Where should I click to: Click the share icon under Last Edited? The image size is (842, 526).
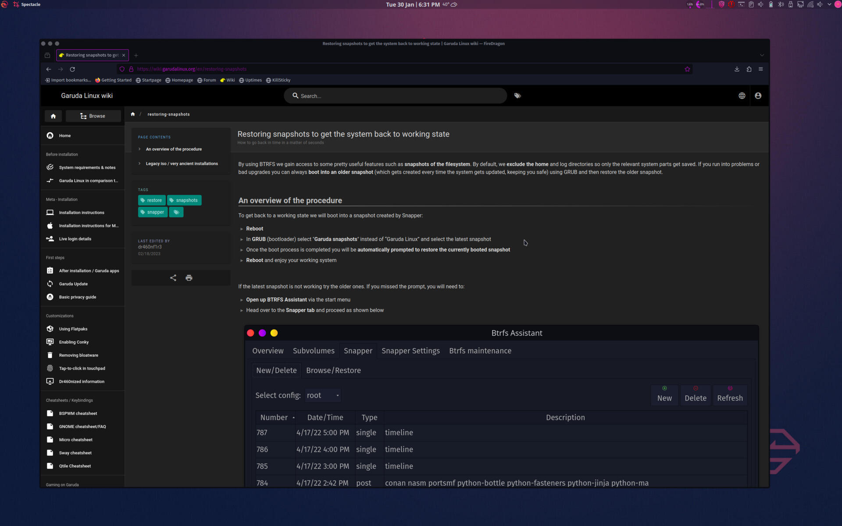coord(173,278)
